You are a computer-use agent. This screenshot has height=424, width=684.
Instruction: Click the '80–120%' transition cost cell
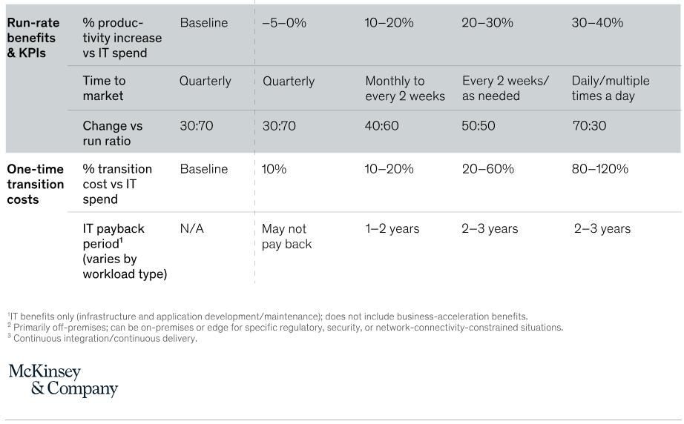coord(599,169)
